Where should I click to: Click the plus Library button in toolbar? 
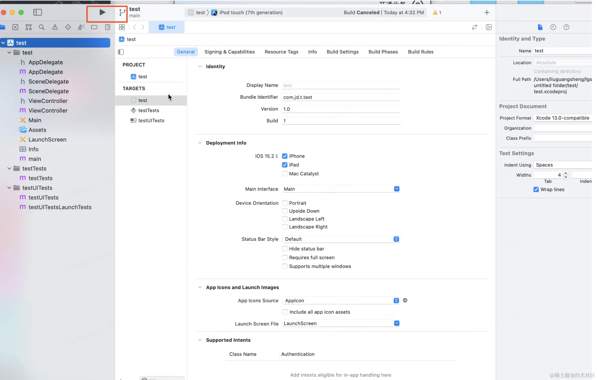tap(487, 12)
